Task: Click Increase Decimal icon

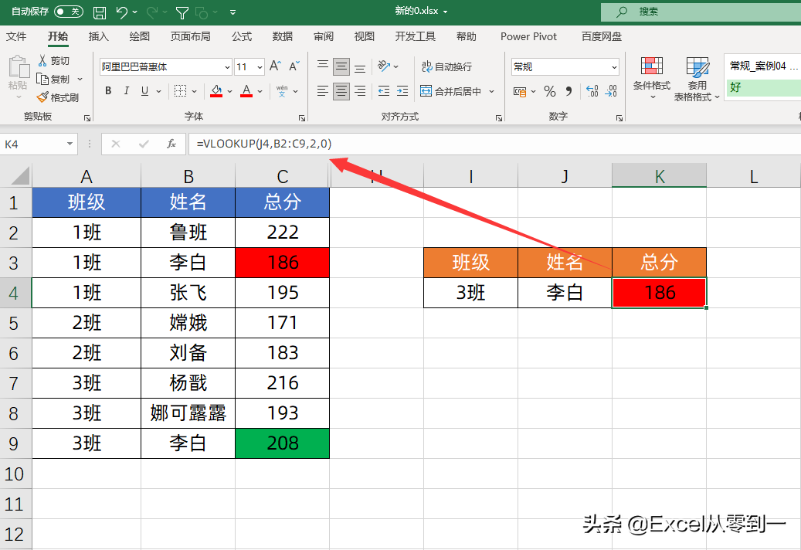Action: coord(592,91)
